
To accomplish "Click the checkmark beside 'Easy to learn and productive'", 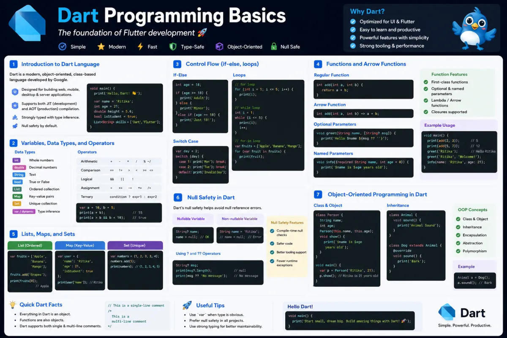I will coord(353,30).
